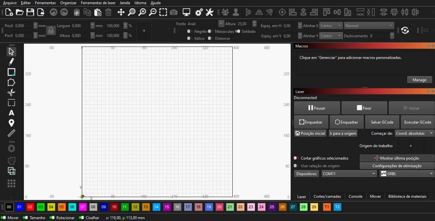Open the Ferramentas de laser menu
The image size is (435, 221).
(x=98, y=3)
